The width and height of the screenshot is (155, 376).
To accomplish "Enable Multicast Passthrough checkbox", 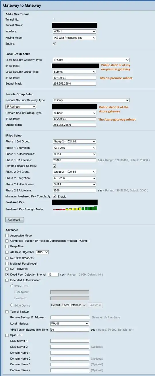I will point(7,263).
